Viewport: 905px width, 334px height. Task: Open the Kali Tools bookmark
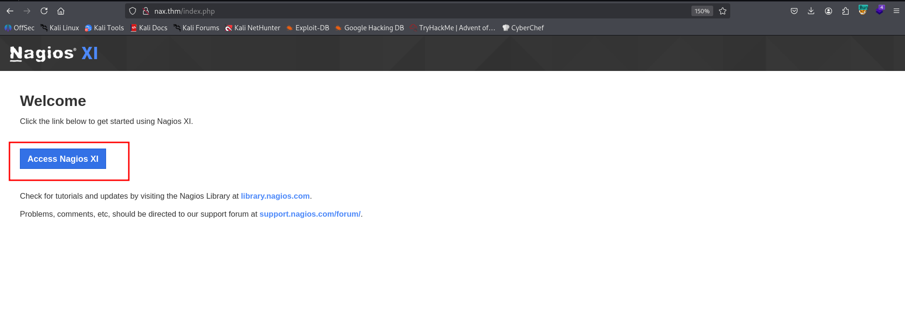point(104,28)
